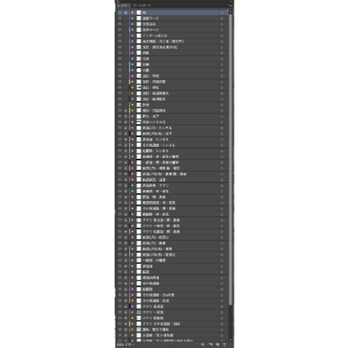The image size is (348, 348).
Task: Expand the 交差点名 layer
Action: tap(132, 24)
